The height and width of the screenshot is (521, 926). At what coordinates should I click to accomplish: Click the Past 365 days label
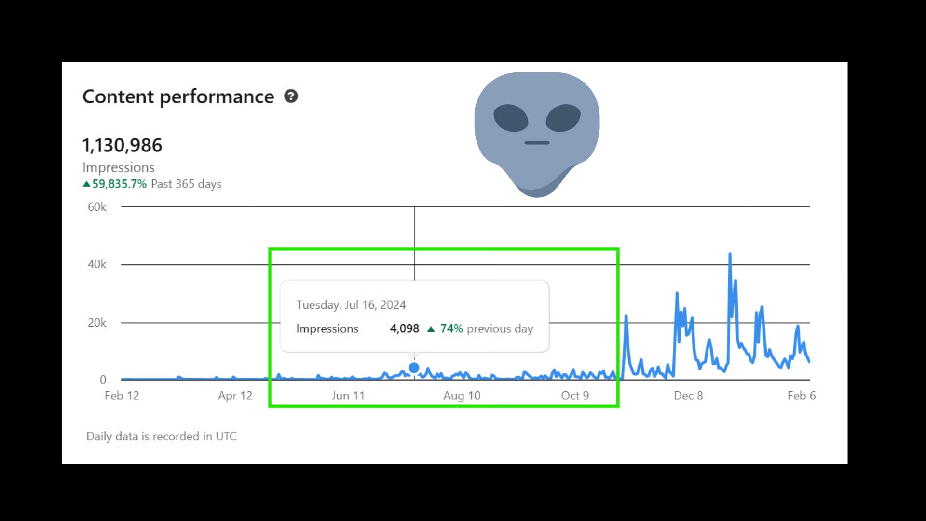pos(186,184)
